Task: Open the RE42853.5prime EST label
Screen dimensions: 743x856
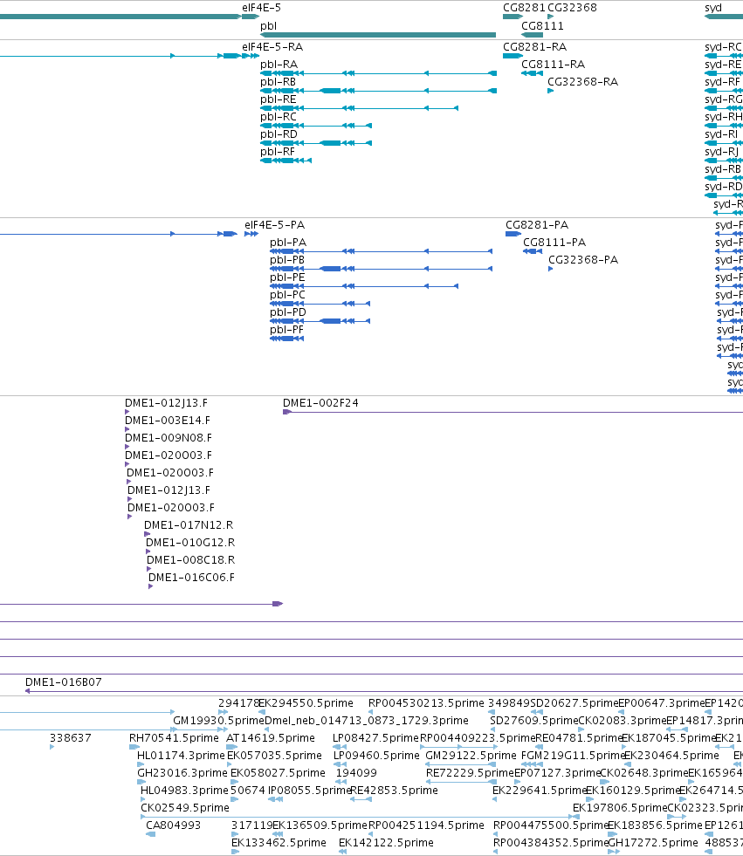Action: [x=394, y=791]
